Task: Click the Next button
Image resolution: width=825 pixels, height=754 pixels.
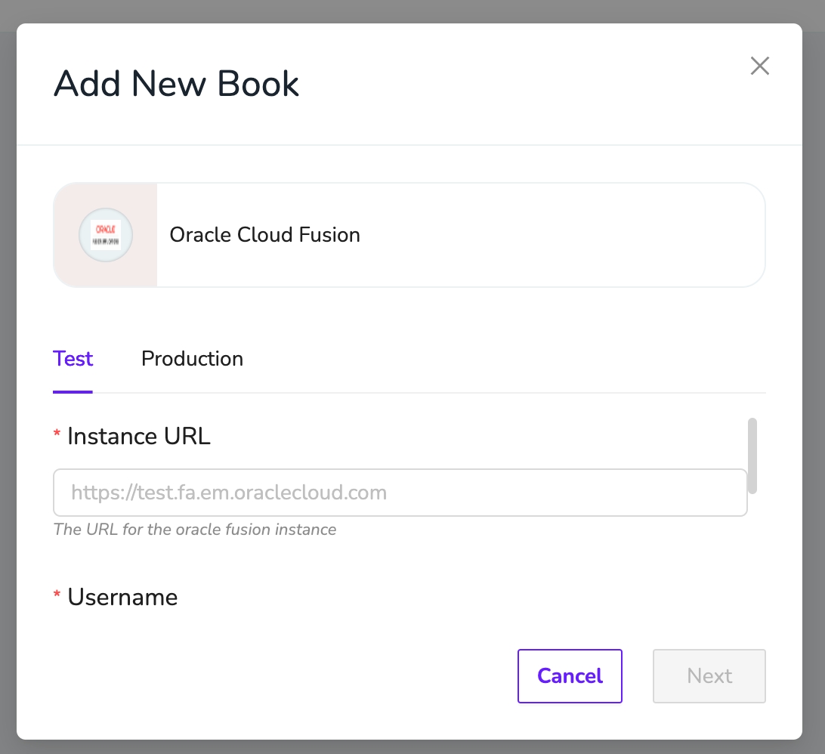Action: coord(709,676)
